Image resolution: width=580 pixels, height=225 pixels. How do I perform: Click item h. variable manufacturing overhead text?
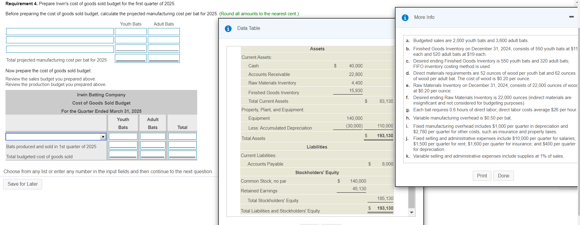[x=462, y=118]
